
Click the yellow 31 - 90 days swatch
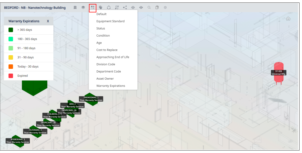click(11, 57)
